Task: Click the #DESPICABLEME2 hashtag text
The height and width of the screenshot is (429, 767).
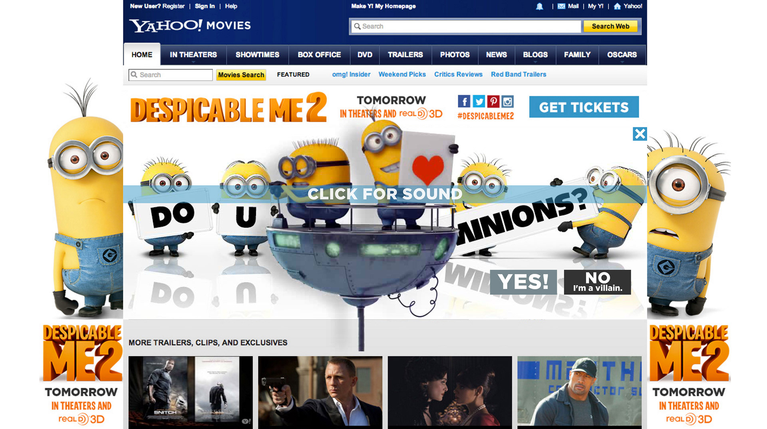Action: click(485, 116)
